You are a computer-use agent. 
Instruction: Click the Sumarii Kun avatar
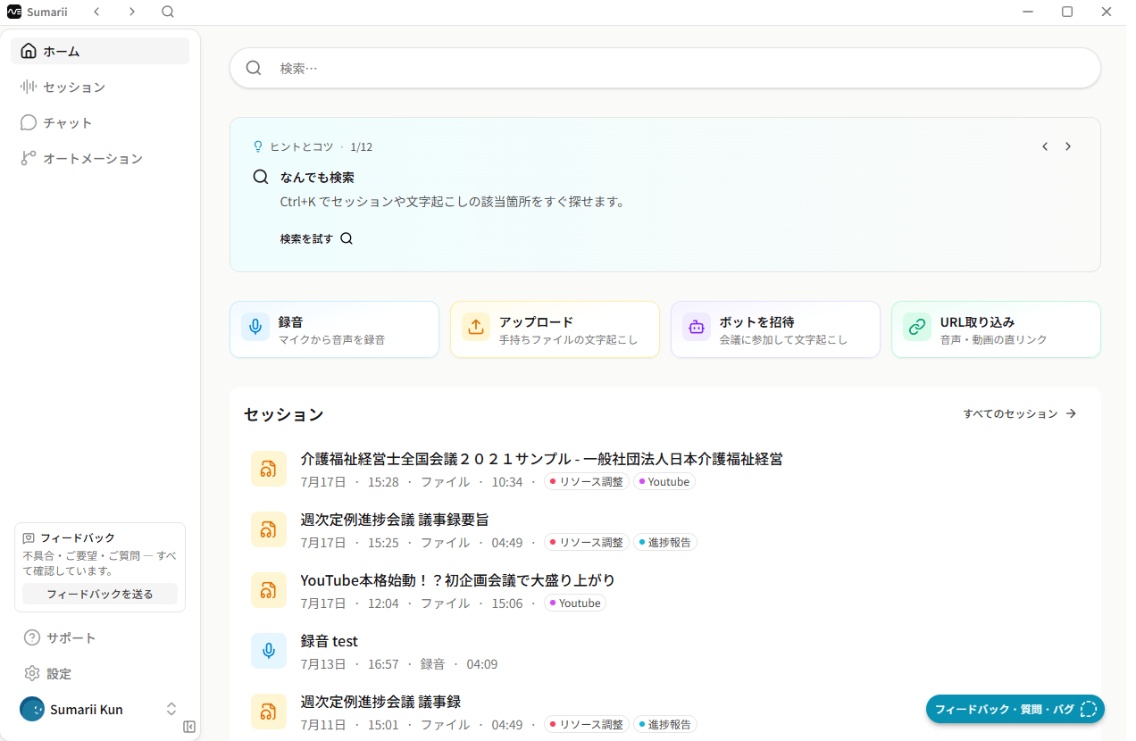32,709
